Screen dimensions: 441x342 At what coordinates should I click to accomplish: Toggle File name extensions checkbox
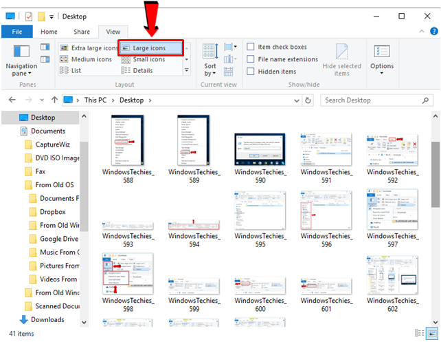pos(251,59)
